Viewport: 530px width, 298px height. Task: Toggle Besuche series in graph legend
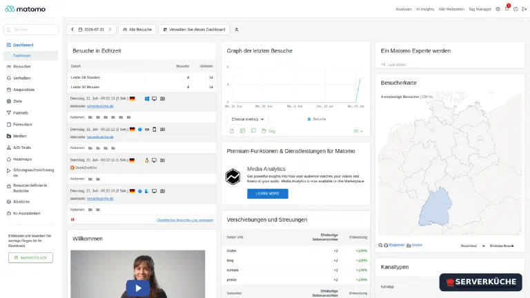click(317, 119)
